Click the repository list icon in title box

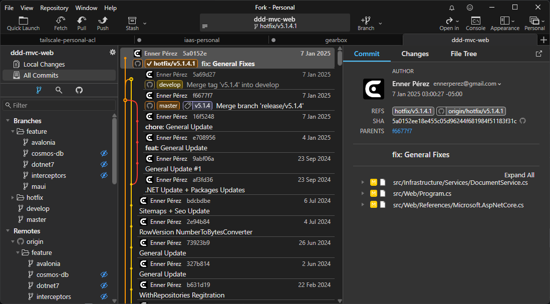[205, 27]
